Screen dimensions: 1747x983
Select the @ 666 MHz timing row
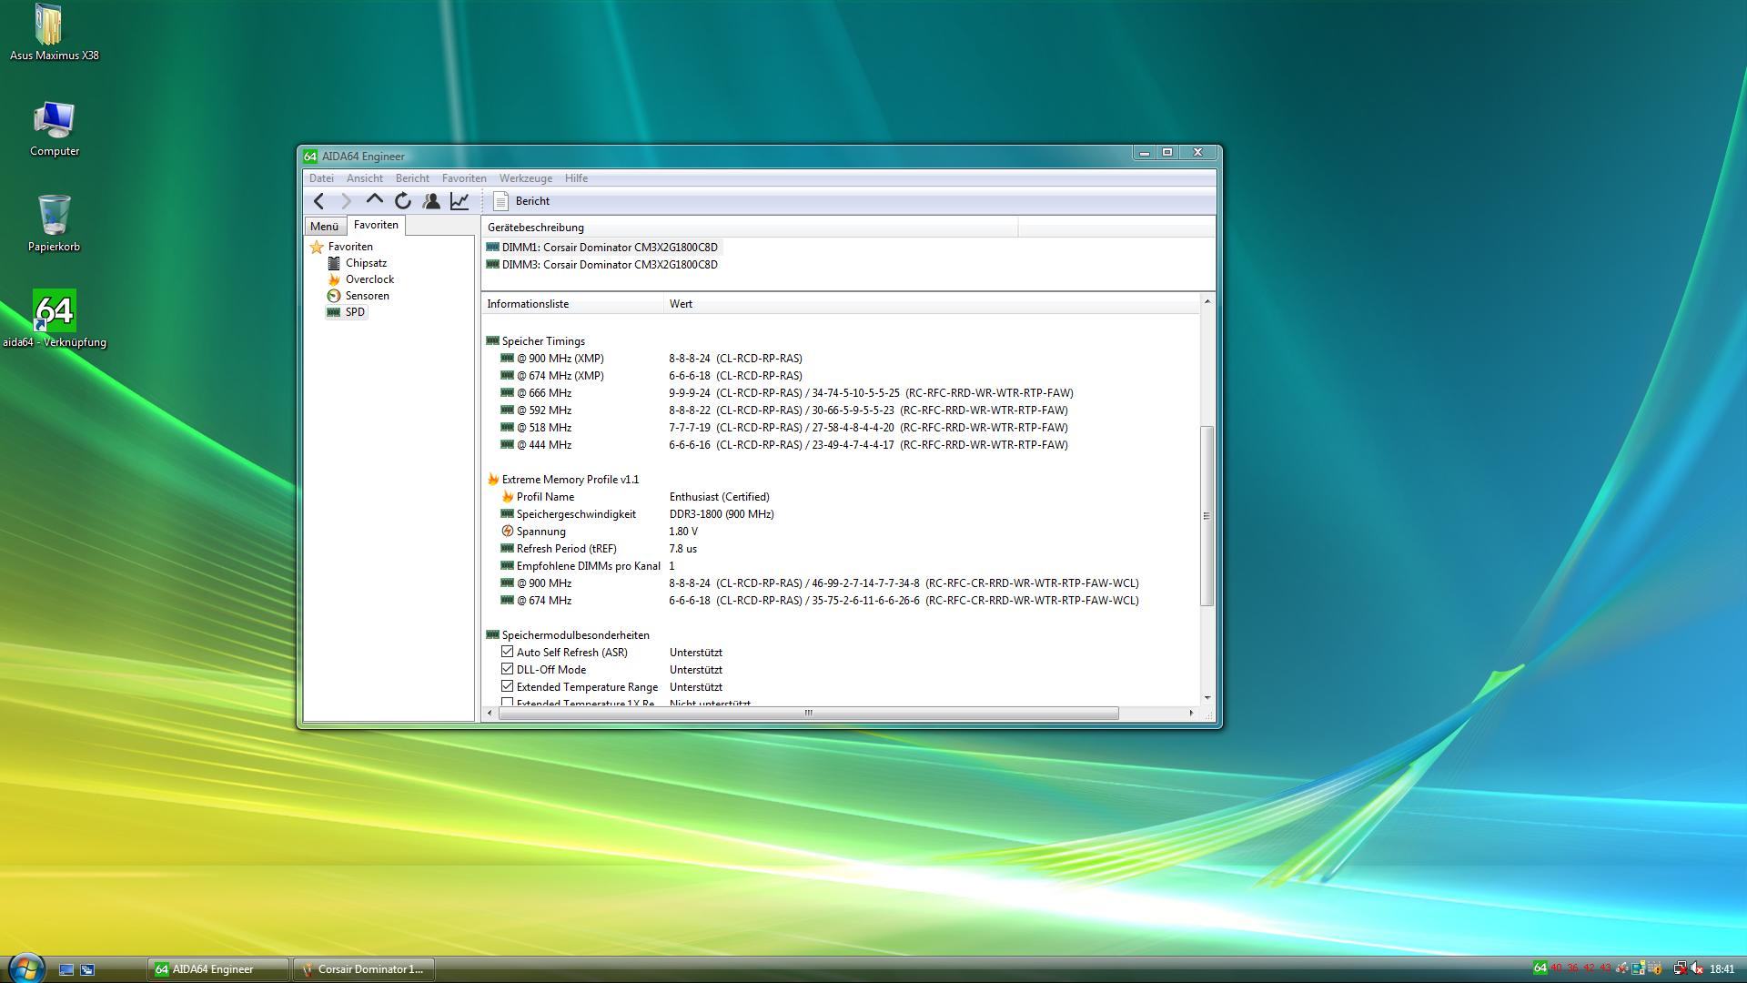click(842, 393)
